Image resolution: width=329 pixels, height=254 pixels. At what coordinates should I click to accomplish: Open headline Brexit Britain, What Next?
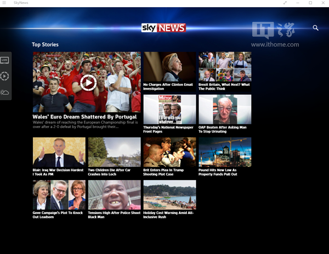click(x=224, y=86)
